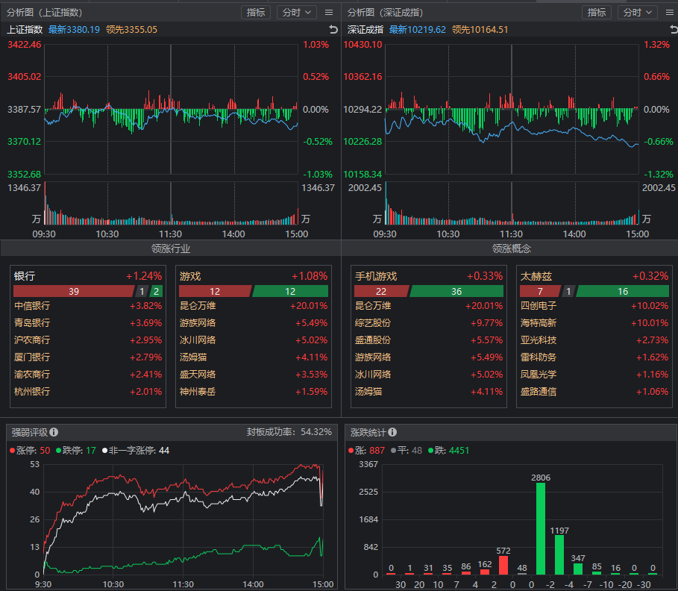The width and height of the screenshot is (678, 591).
Task: Open the 四创电子 stock in the 太赫兹 list
Action: (x=538, y=306)
